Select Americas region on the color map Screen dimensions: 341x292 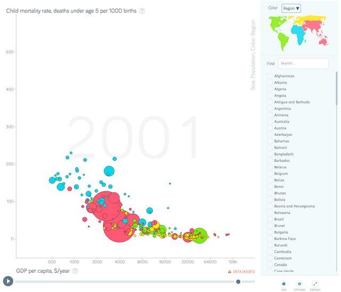(279, 31)
